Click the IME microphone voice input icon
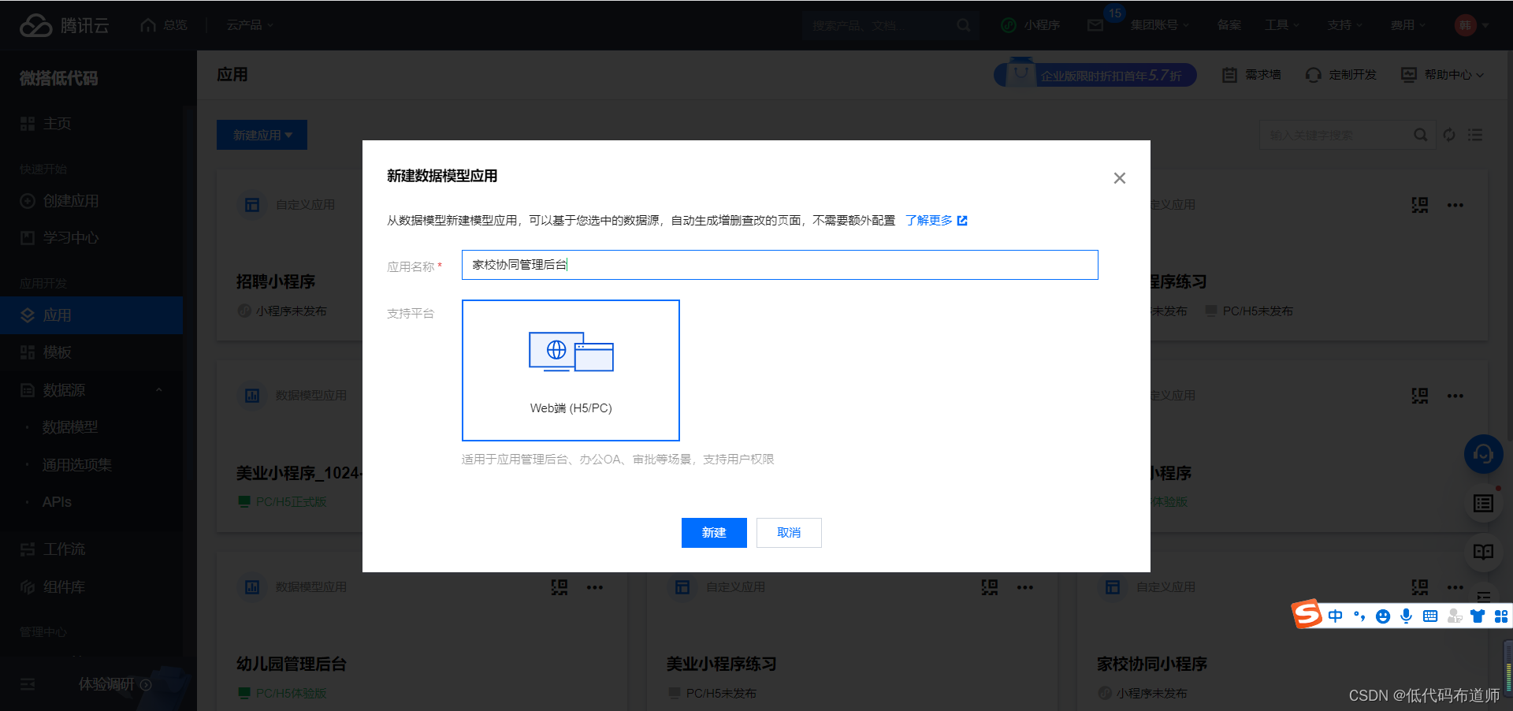 (1407, 616)
